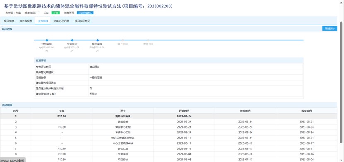344x162 pixels.
Task: Click the 项目审核 progress step dot
Action: 97,40
